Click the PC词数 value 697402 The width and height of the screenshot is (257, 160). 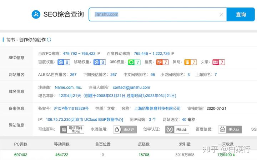pos(21,155)
